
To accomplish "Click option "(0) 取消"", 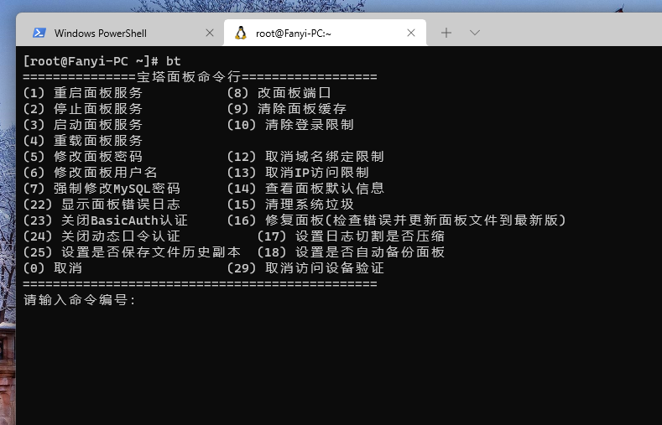I will coord(53,268).
